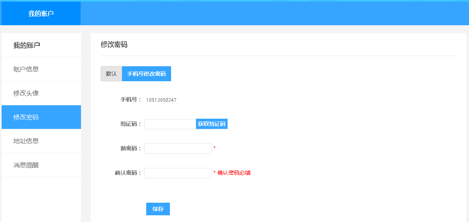Switch to the 默认 tab

pos(111,74)
